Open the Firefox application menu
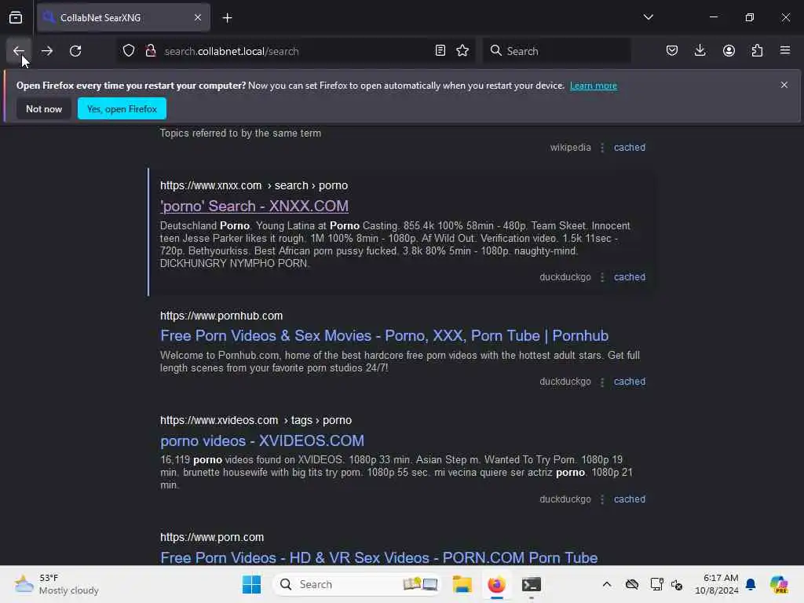Screen dimensions: 804x603 (x=785, y=51)
